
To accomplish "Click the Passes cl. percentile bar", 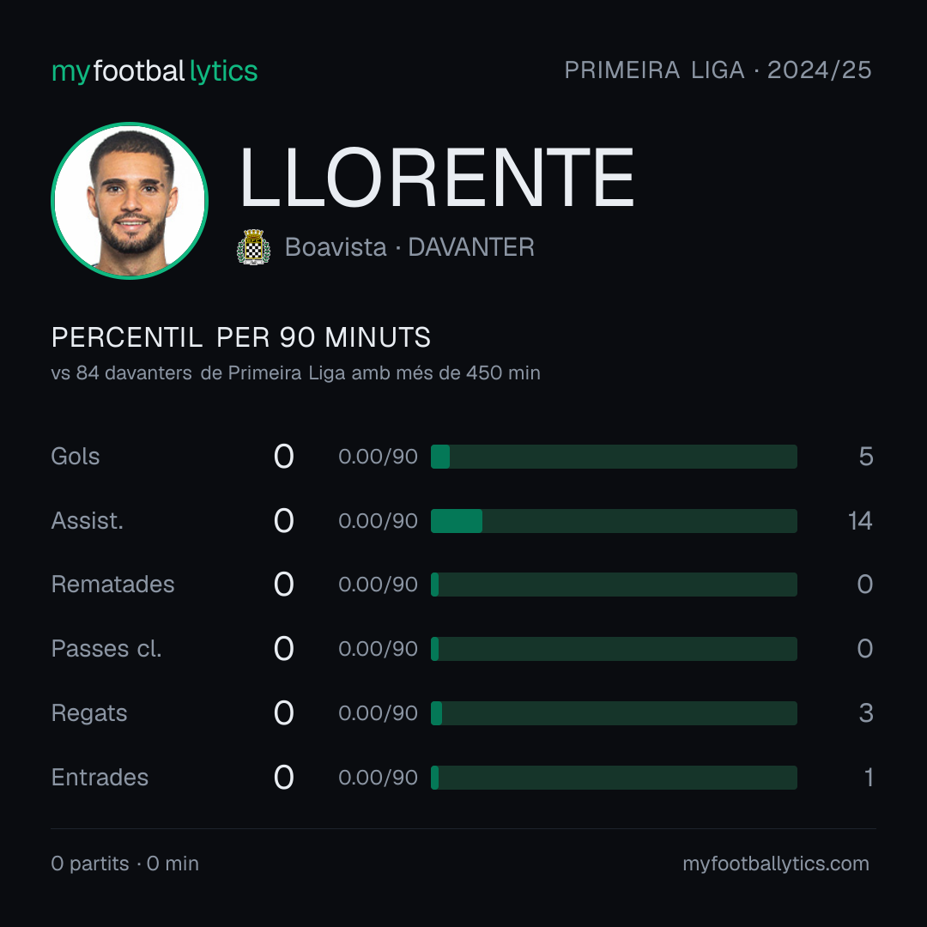I will [x=614, y=649].
